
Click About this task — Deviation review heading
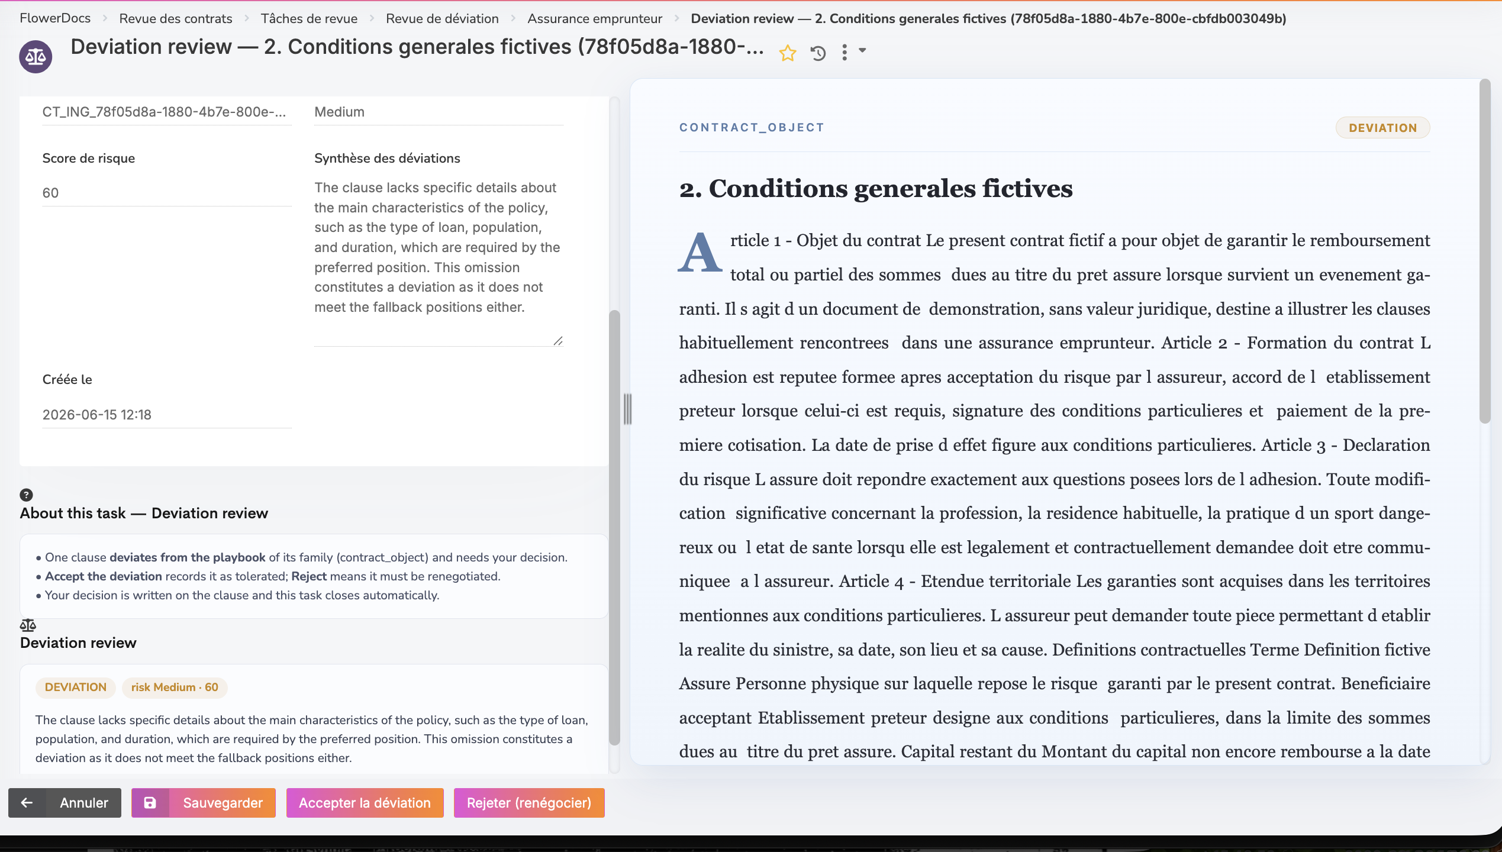(144, 513)
